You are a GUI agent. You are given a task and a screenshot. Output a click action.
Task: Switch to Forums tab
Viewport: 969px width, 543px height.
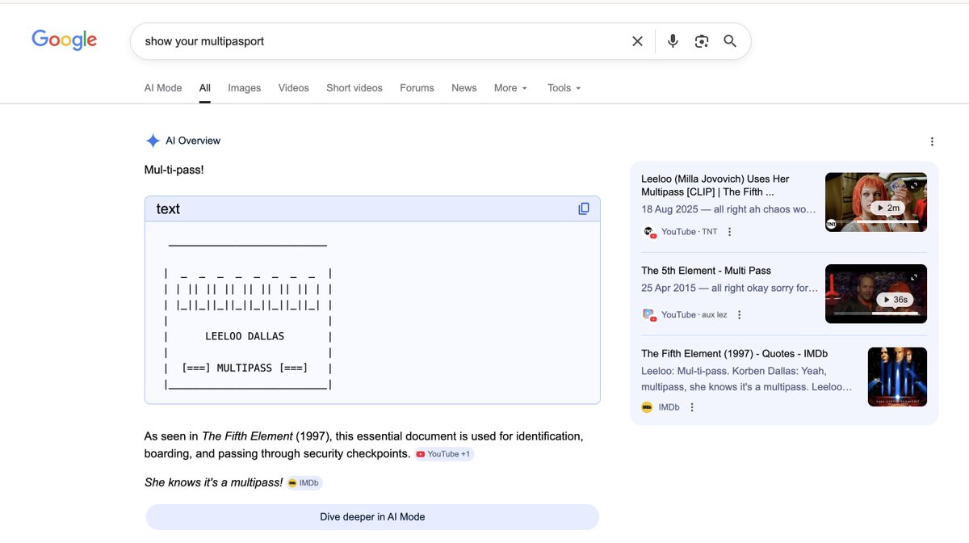tap(417, 88)
